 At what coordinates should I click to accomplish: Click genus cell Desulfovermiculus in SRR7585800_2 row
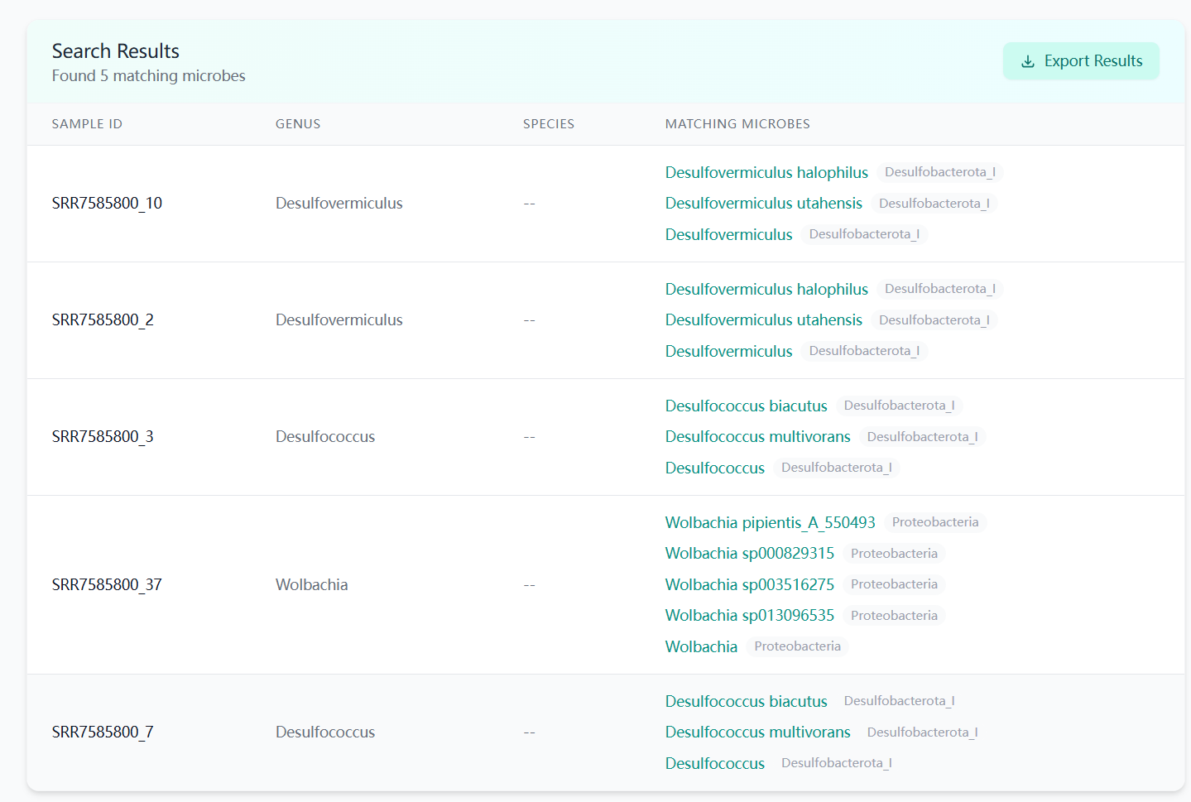[x=339, y=320]
